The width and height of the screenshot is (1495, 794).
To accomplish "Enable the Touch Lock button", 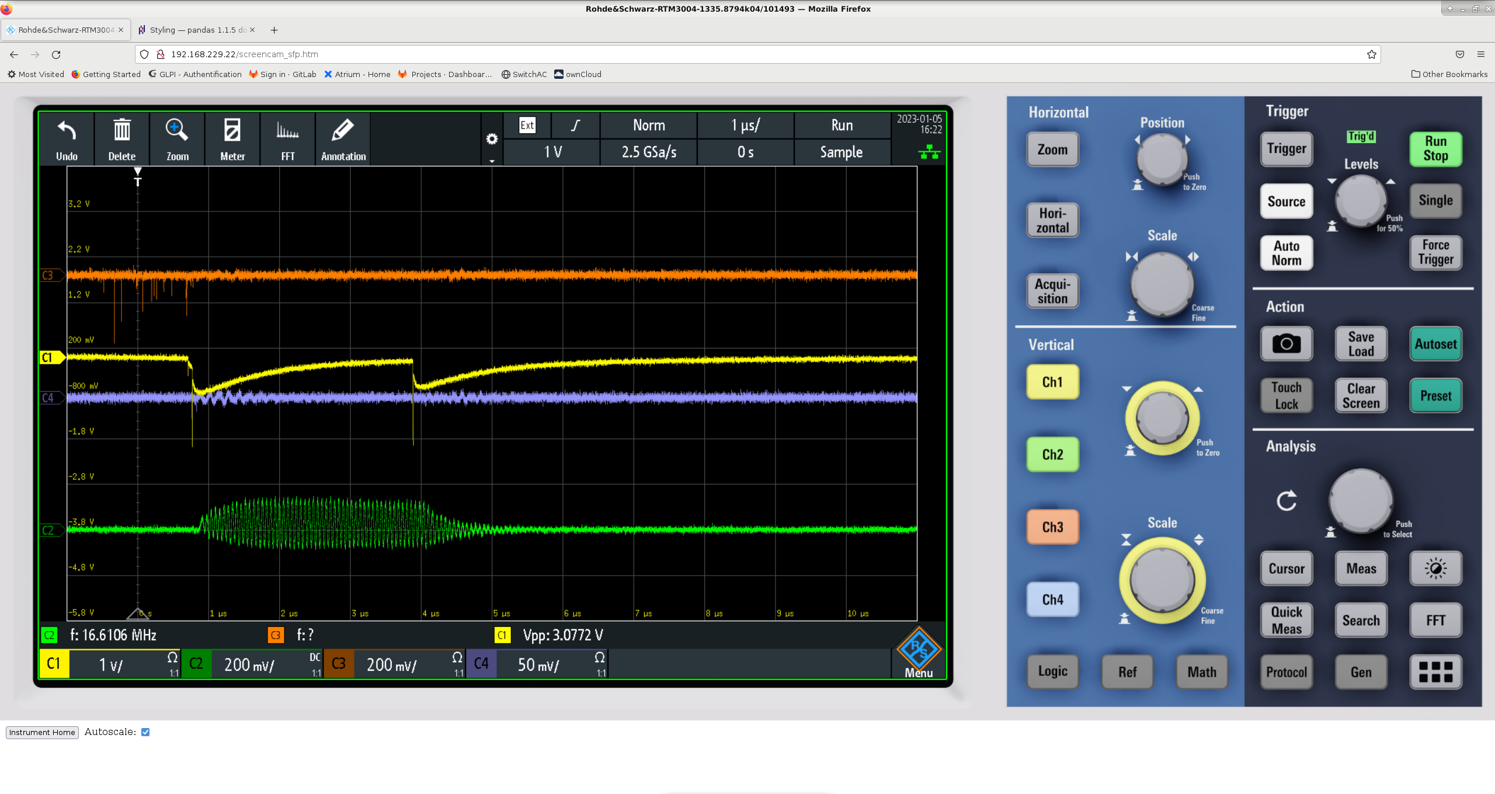I will (x=1286, y=396).
